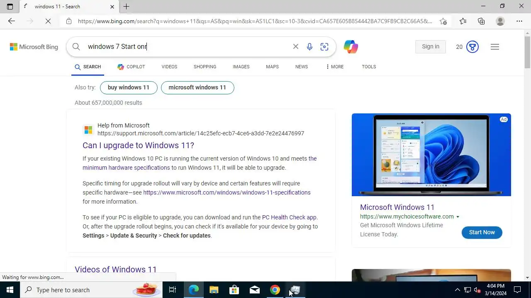Open File Explorer from the taskbar
Image resolution: width=531 pixels, height=298 pixels.
coord(214,290)
